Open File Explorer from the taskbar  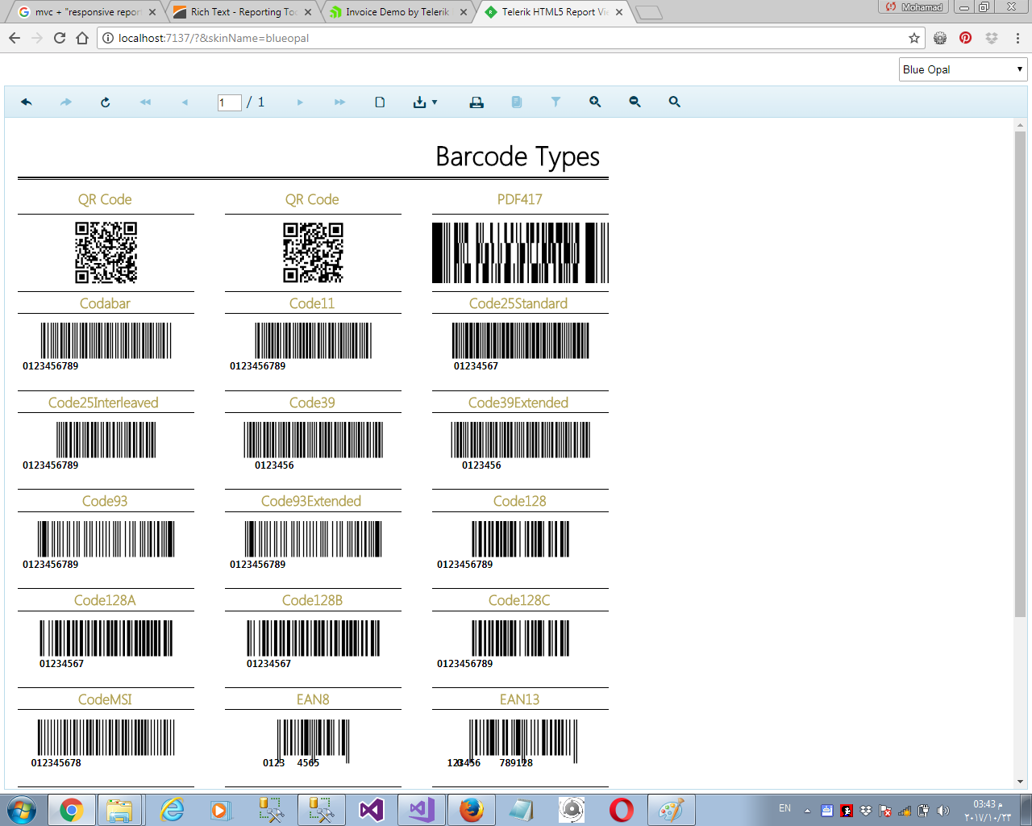coord(119,810)
